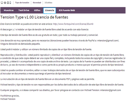Click the 'Reproducción y Distribución' paragraph start
The width and height of the screenshot is (126, 102).
pos(14,55)
